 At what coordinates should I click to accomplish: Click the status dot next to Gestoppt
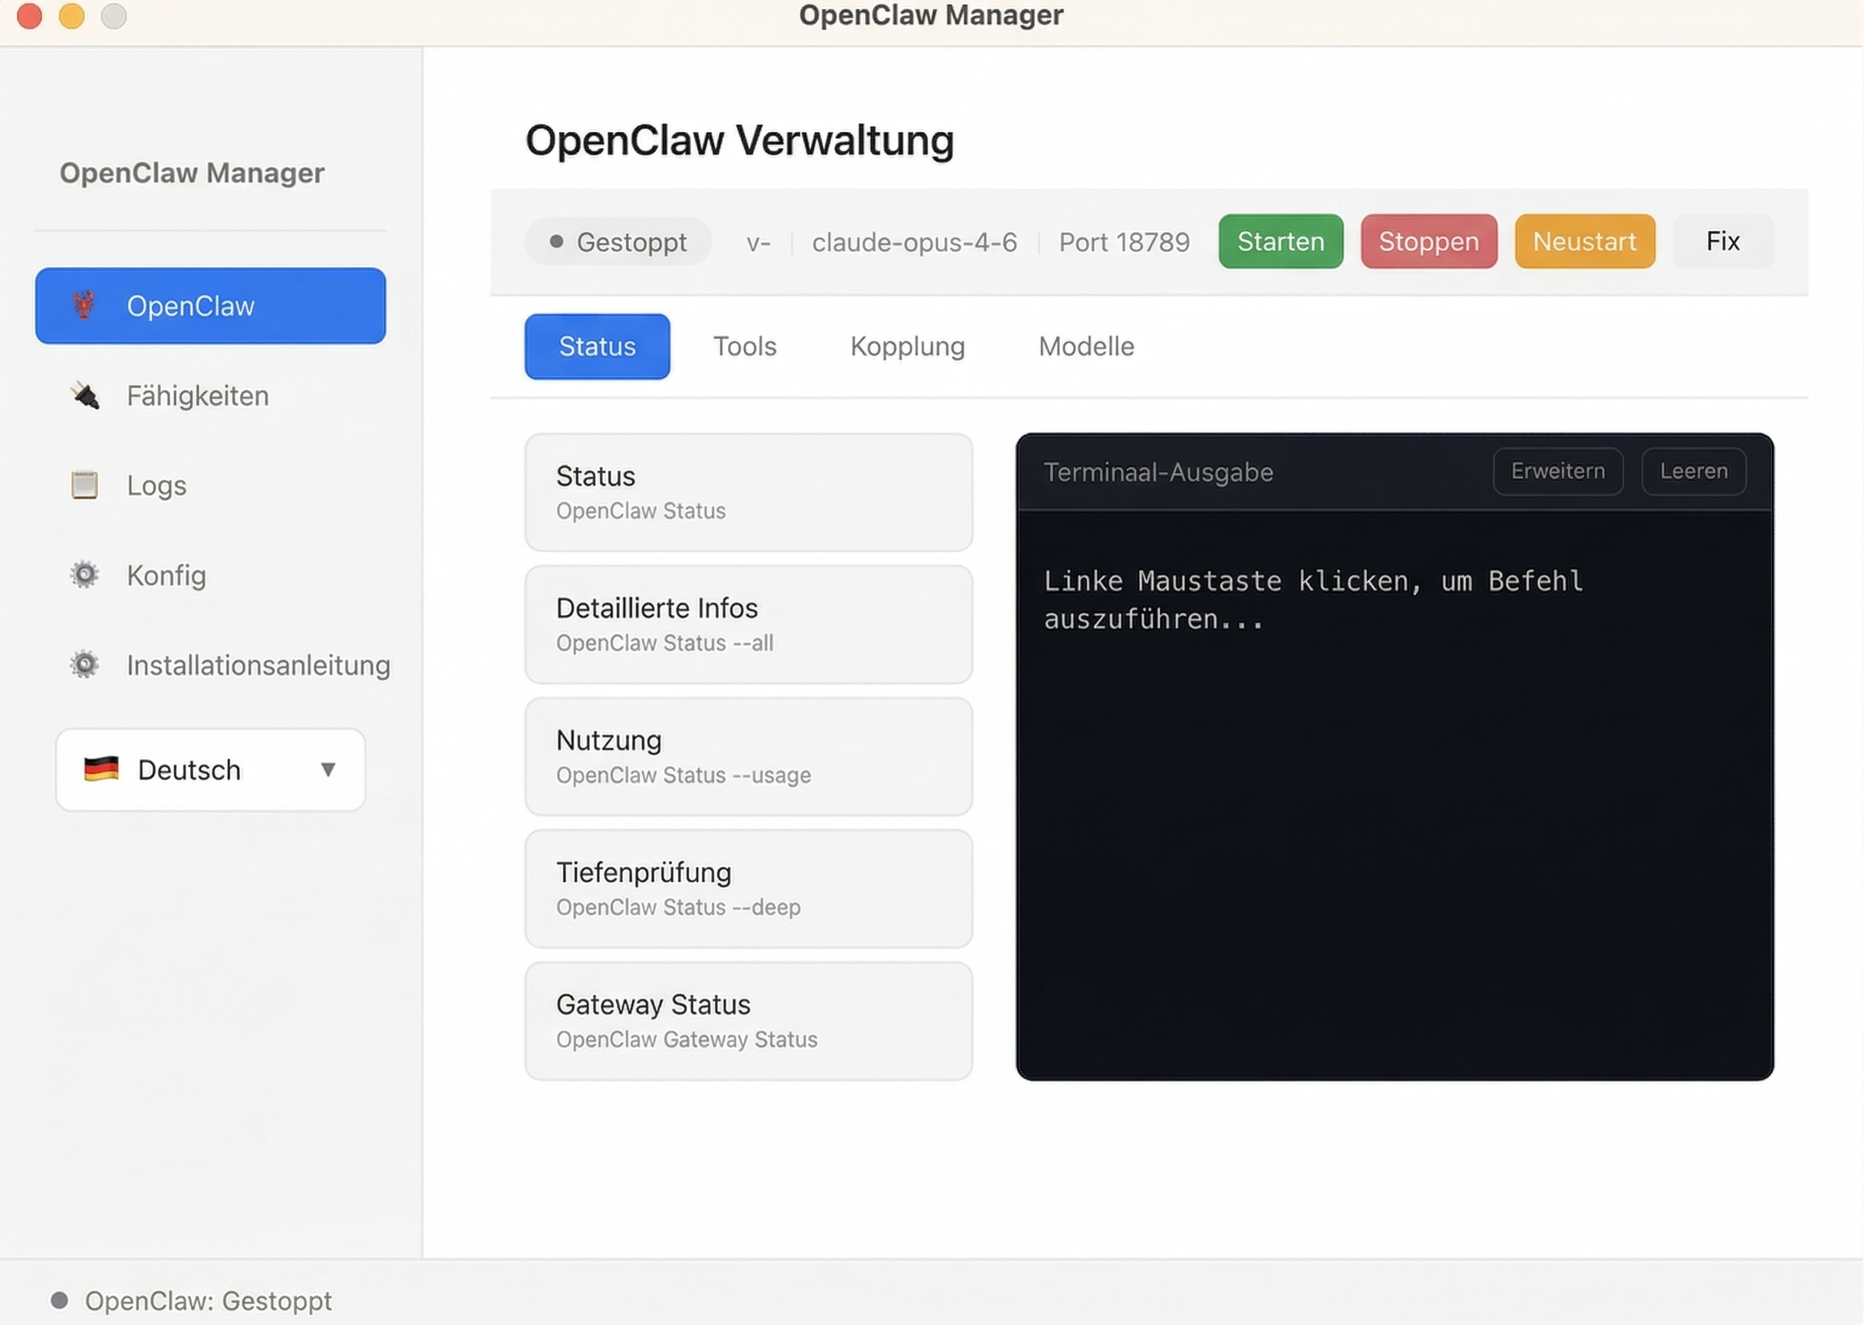556,242
